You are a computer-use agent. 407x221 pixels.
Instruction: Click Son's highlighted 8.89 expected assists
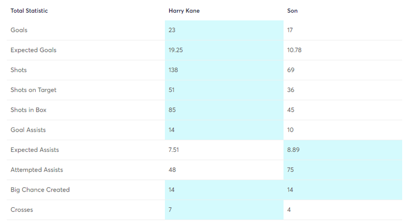293,150
